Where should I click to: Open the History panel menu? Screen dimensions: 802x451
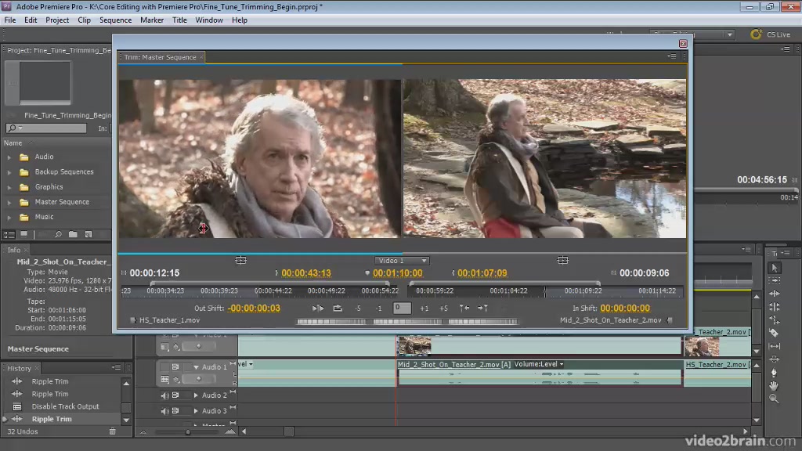coord(116,368)
